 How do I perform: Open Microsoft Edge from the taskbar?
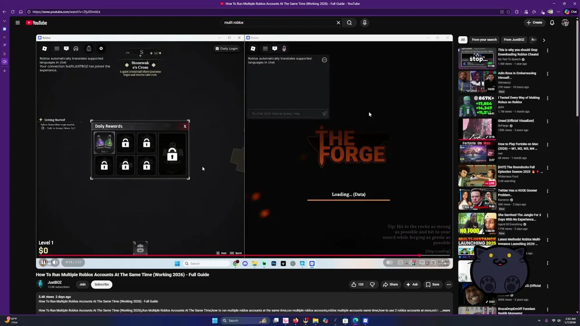tap(355, 321)
